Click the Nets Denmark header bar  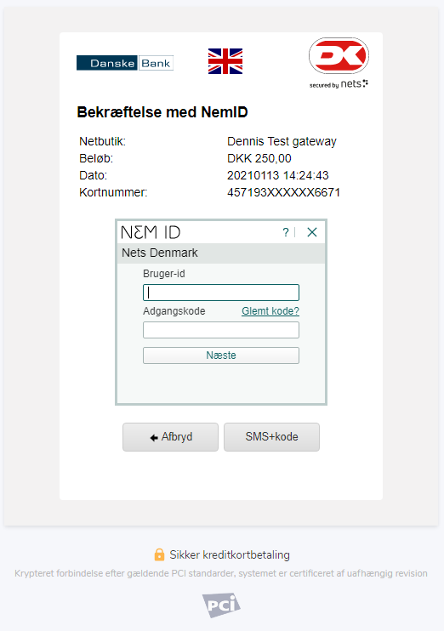click(x=221, y=253)
